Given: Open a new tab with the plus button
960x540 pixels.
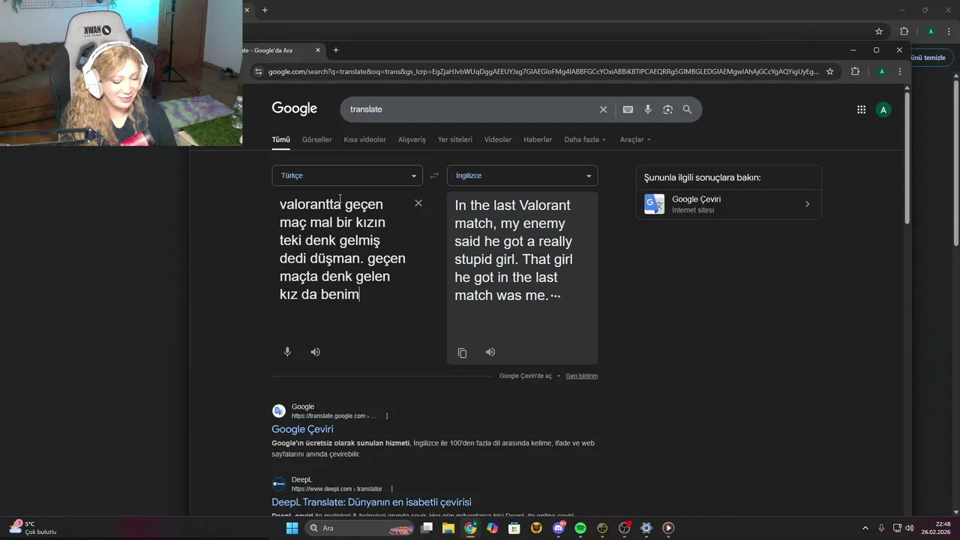Looking at the screenshot, I should point(335,50).
